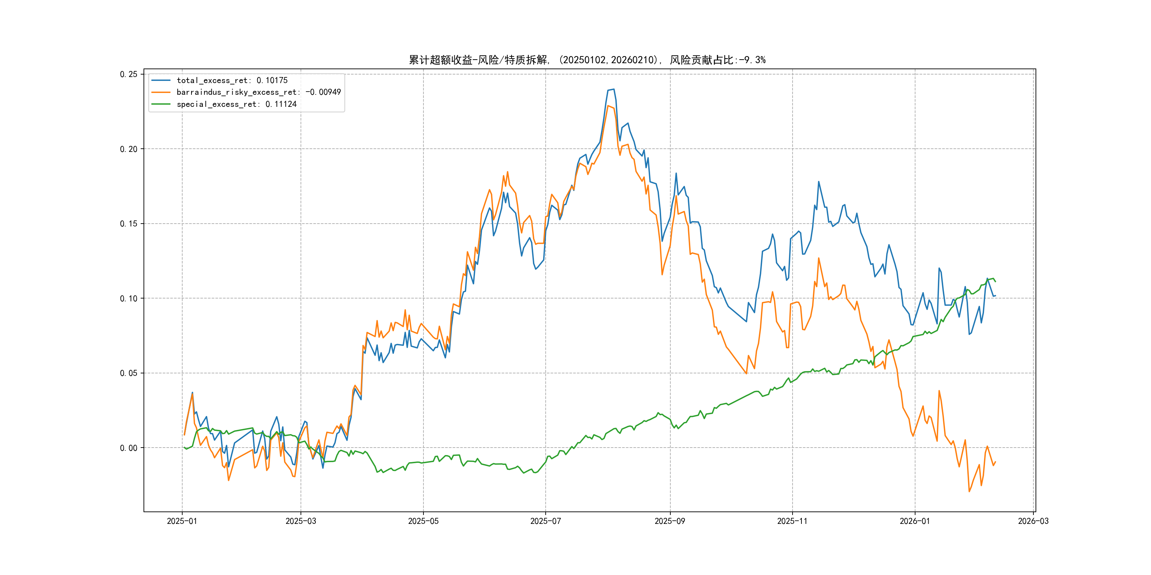Click the 2026-03 x-axis tick label
The height and width of the screenshot is (575, 1151).
coord(1033,521)
